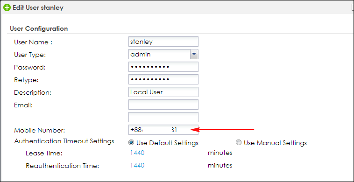Click the Mobile Number label
The image size is (354, 182).
(x=40, y=130)
